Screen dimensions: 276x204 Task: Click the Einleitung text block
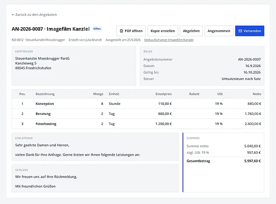click(x=95, y=147)
